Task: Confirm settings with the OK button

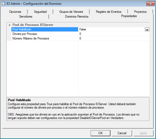Action: point(100,133)
